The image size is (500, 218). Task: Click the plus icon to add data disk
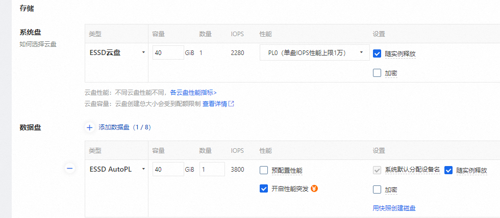click(x=89, y=127)
